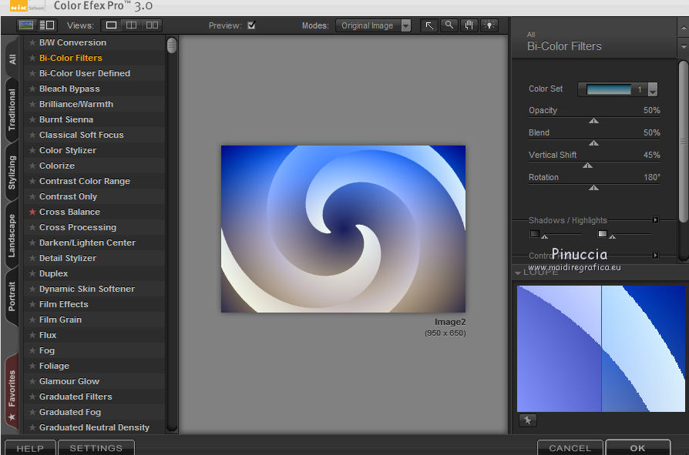Activate the zoom magnifier tool
689x455 pixels.
(449, 25)
